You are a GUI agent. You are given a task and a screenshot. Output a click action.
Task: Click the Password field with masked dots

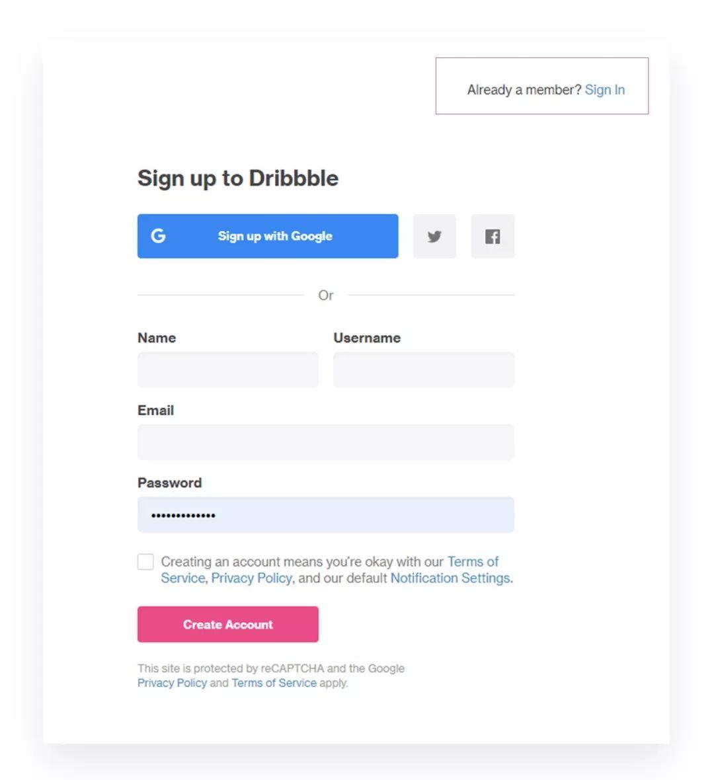pyautogui.click(x=325, y=515)
